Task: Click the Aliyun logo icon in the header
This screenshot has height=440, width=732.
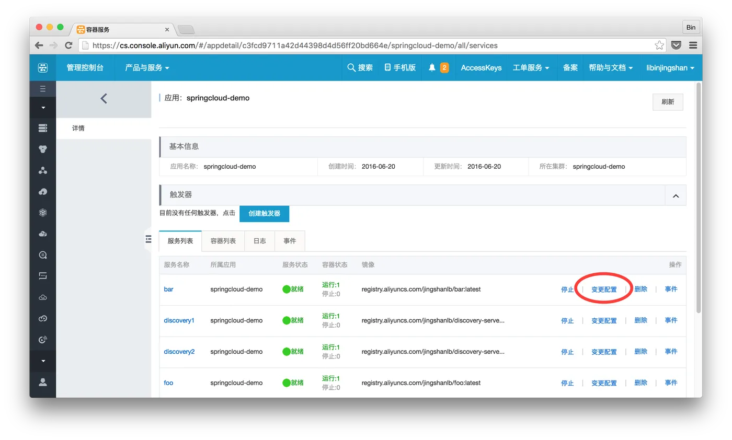Action: tap(43, 67)
